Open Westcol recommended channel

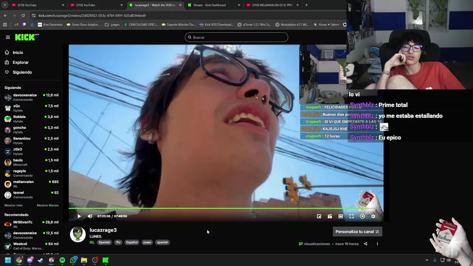[31, 246]
